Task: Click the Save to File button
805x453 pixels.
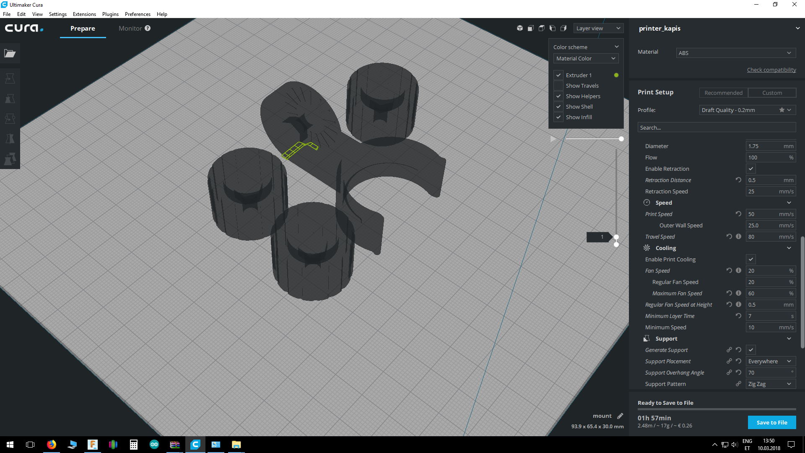Action: tap(772, 422)
